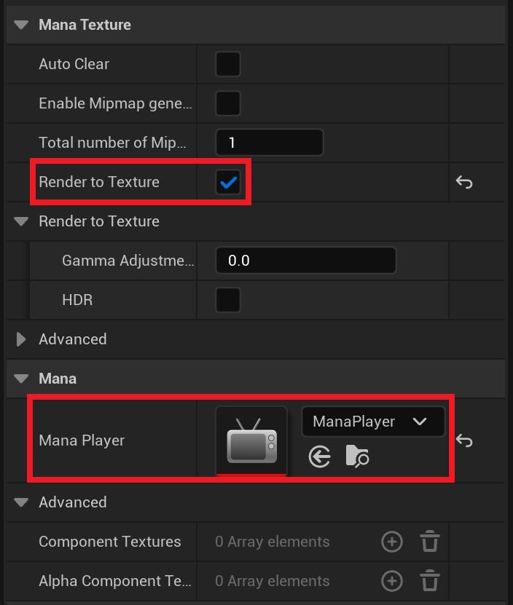Enable the Auto Clear checkbox
513x605 pixels.
tap(228, 64)
